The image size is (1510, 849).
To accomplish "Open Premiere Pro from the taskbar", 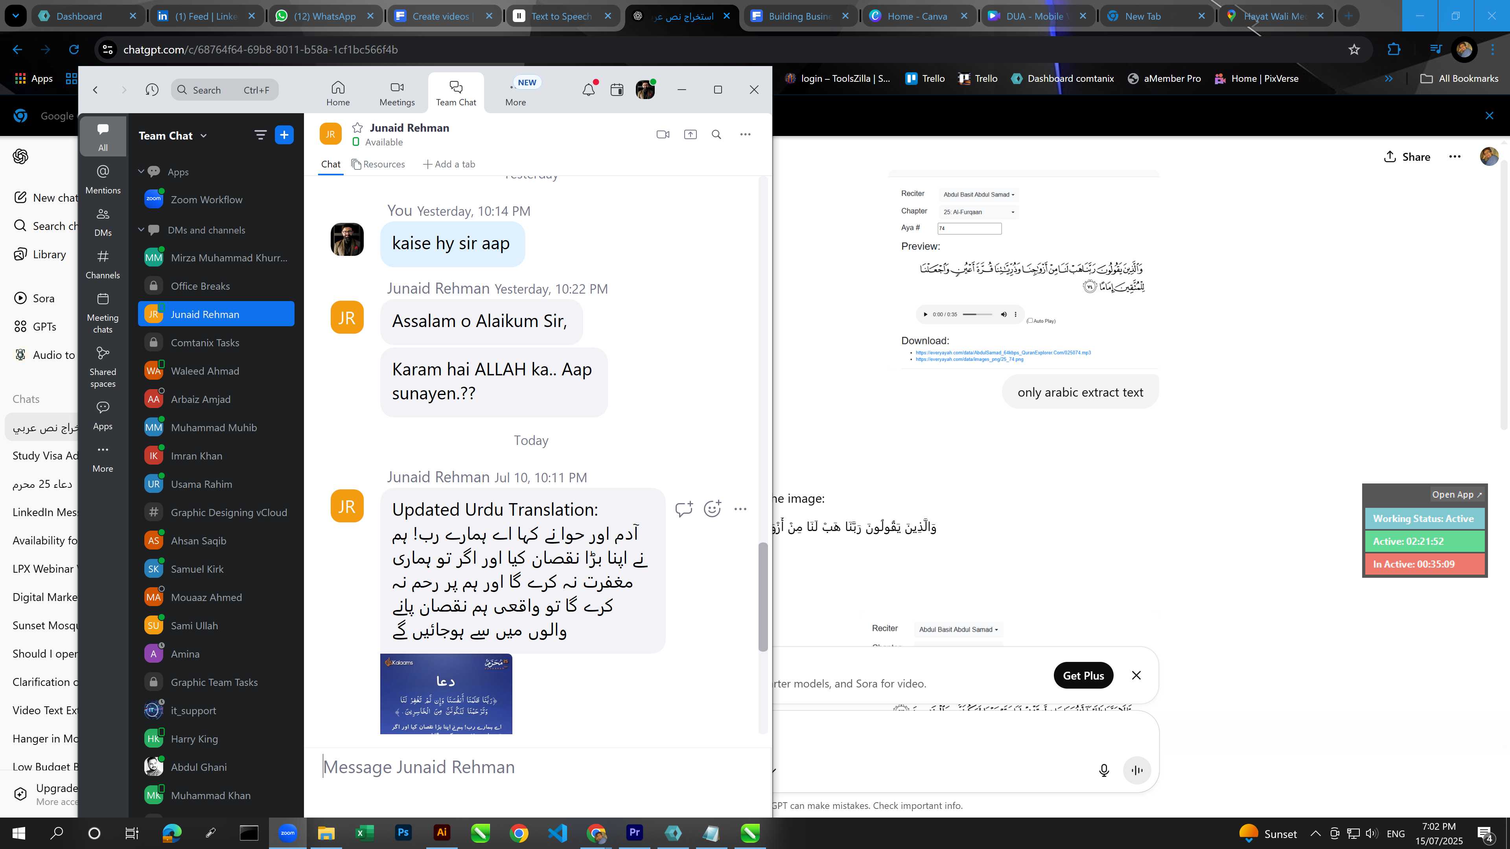I will (634, 832).
